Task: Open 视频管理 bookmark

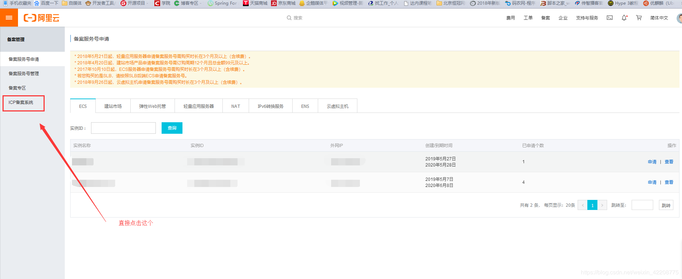Action: pos(348,3)
